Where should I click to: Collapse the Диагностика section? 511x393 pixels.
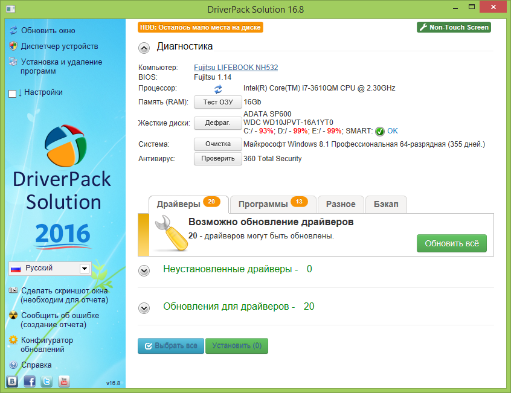(144, 48)
